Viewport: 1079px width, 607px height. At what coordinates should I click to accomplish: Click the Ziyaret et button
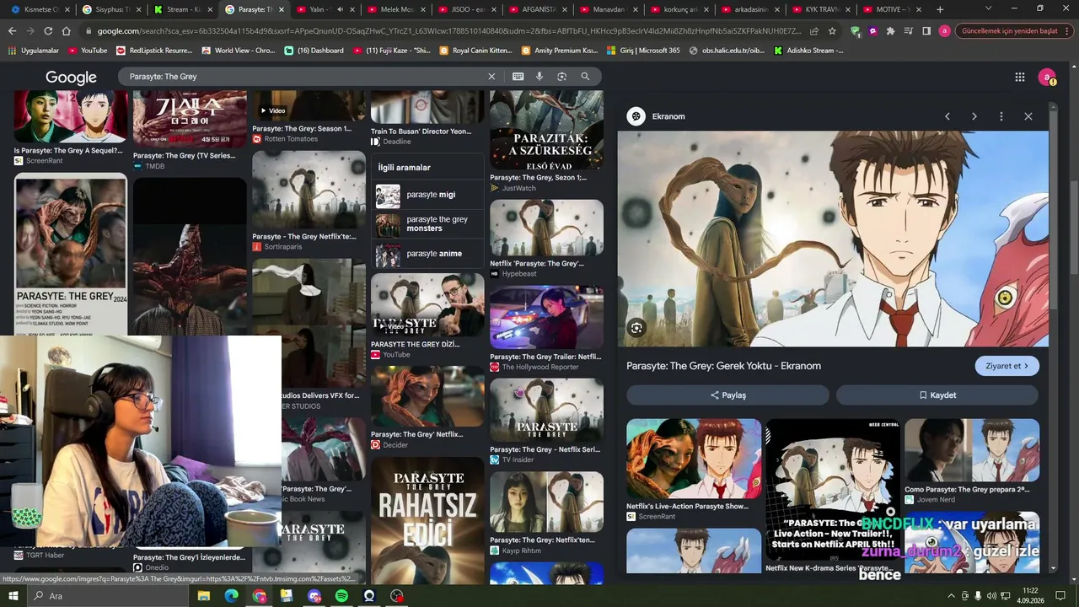pos(1007,366)
